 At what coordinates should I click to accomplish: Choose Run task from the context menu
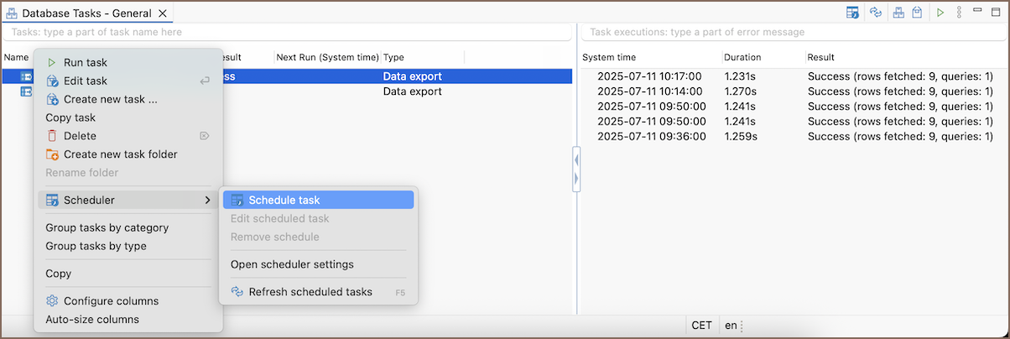click(x=85, y=63)
